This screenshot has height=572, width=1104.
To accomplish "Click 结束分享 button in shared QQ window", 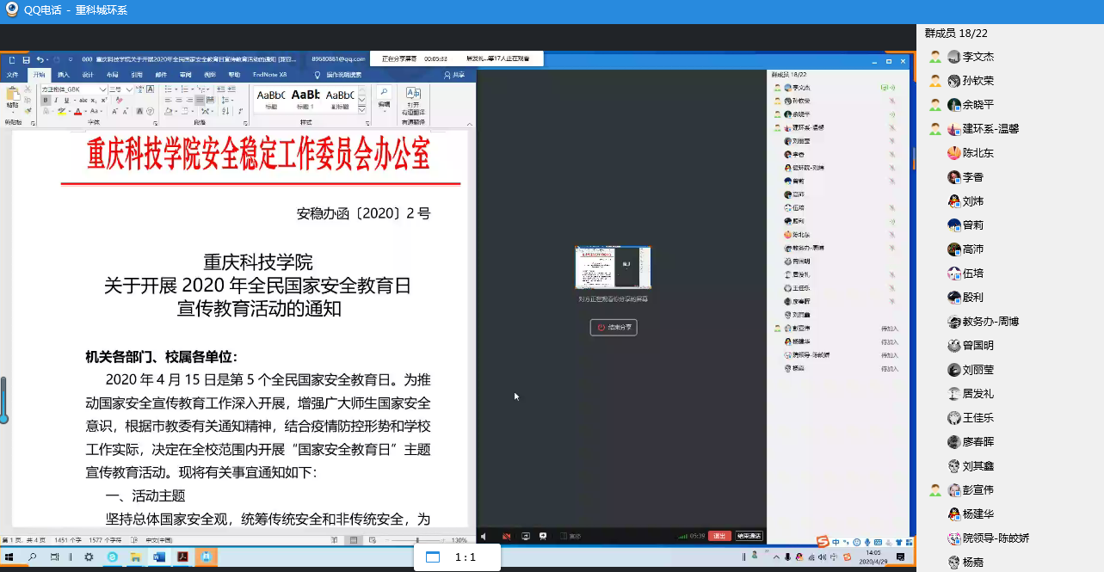I will [x=614, y=327].
